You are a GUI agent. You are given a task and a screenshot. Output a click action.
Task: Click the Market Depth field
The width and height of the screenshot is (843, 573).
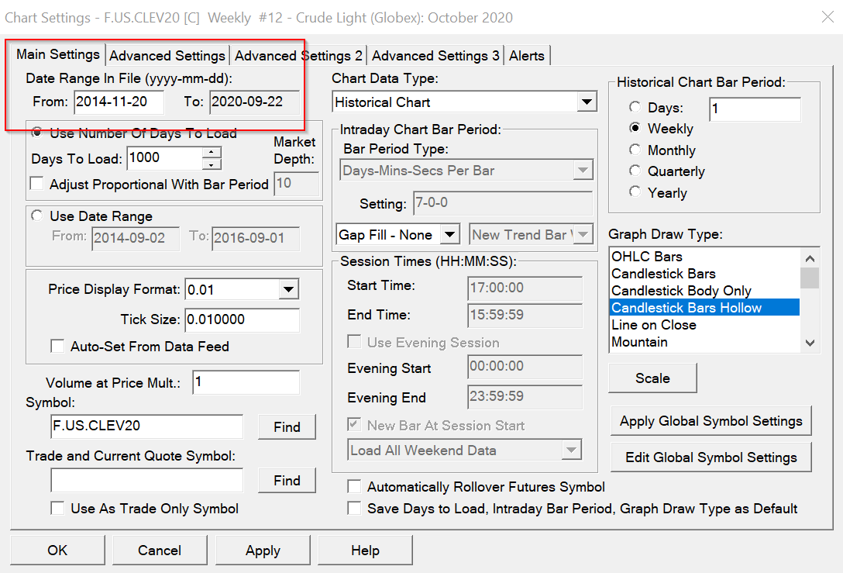pos(296,184)
